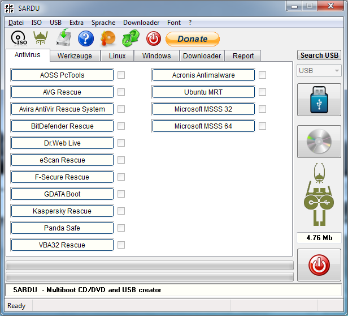Click the Panda Safe button
Screen dimensions: 348x316
click(62, 228)
